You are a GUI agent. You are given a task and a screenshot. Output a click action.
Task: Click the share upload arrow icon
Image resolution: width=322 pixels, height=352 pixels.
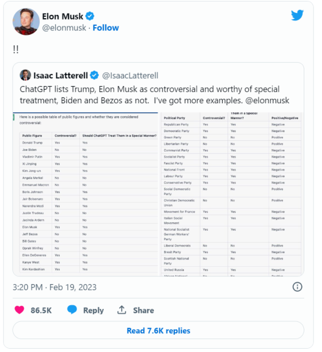click(x=122, y=310)
